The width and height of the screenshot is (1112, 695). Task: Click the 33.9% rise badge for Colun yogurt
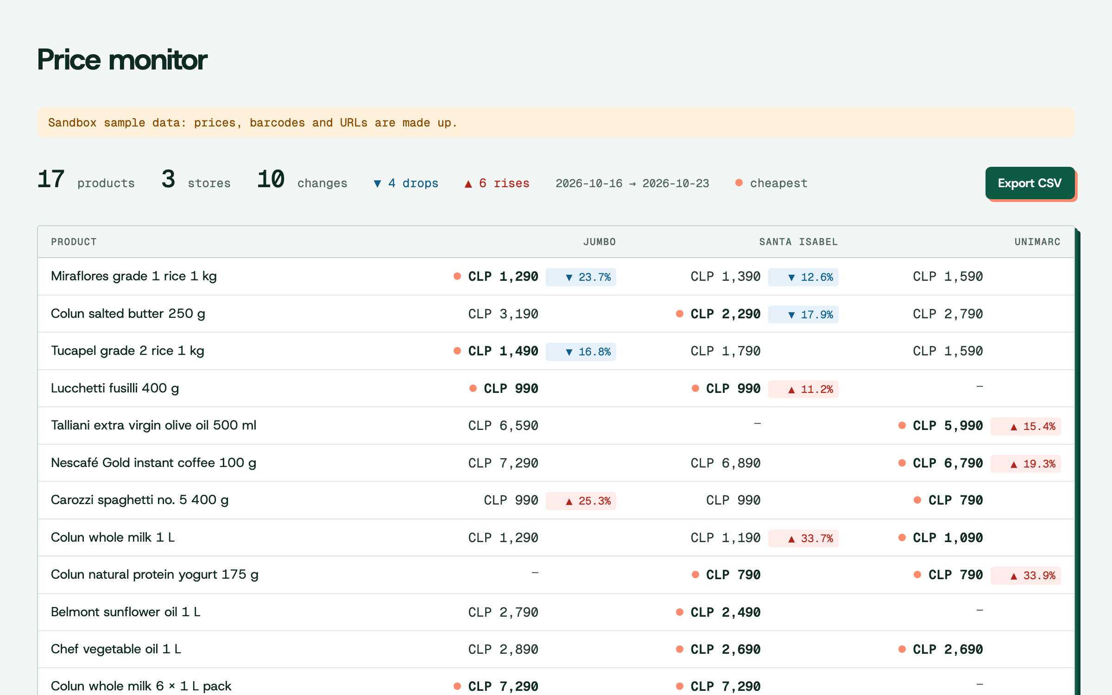(1026, 575)
